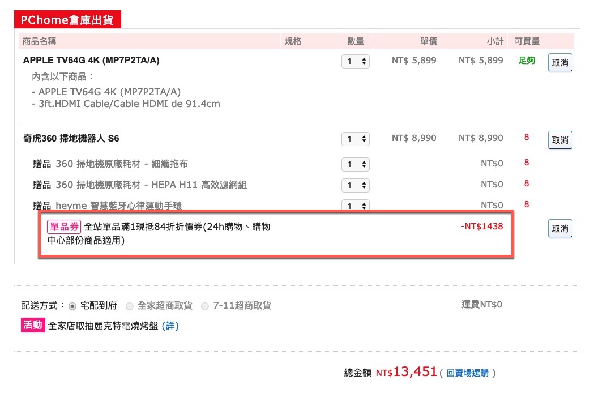Click the 活動 promotion badge

pos(33,325)
